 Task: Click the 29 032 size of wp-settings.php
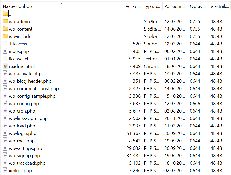(x=133, y=148)
